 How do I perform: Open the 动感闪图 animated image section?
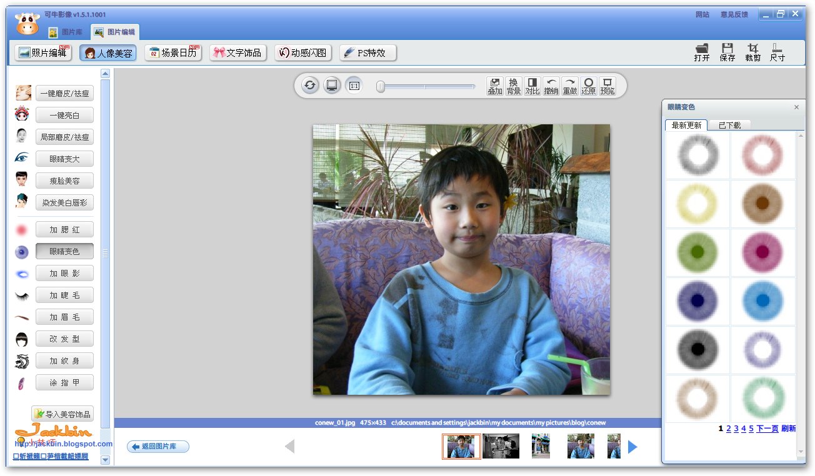303,53
